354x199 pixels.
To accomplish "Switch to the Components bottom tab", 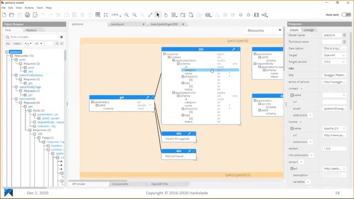I will click(x=120, y=184).
